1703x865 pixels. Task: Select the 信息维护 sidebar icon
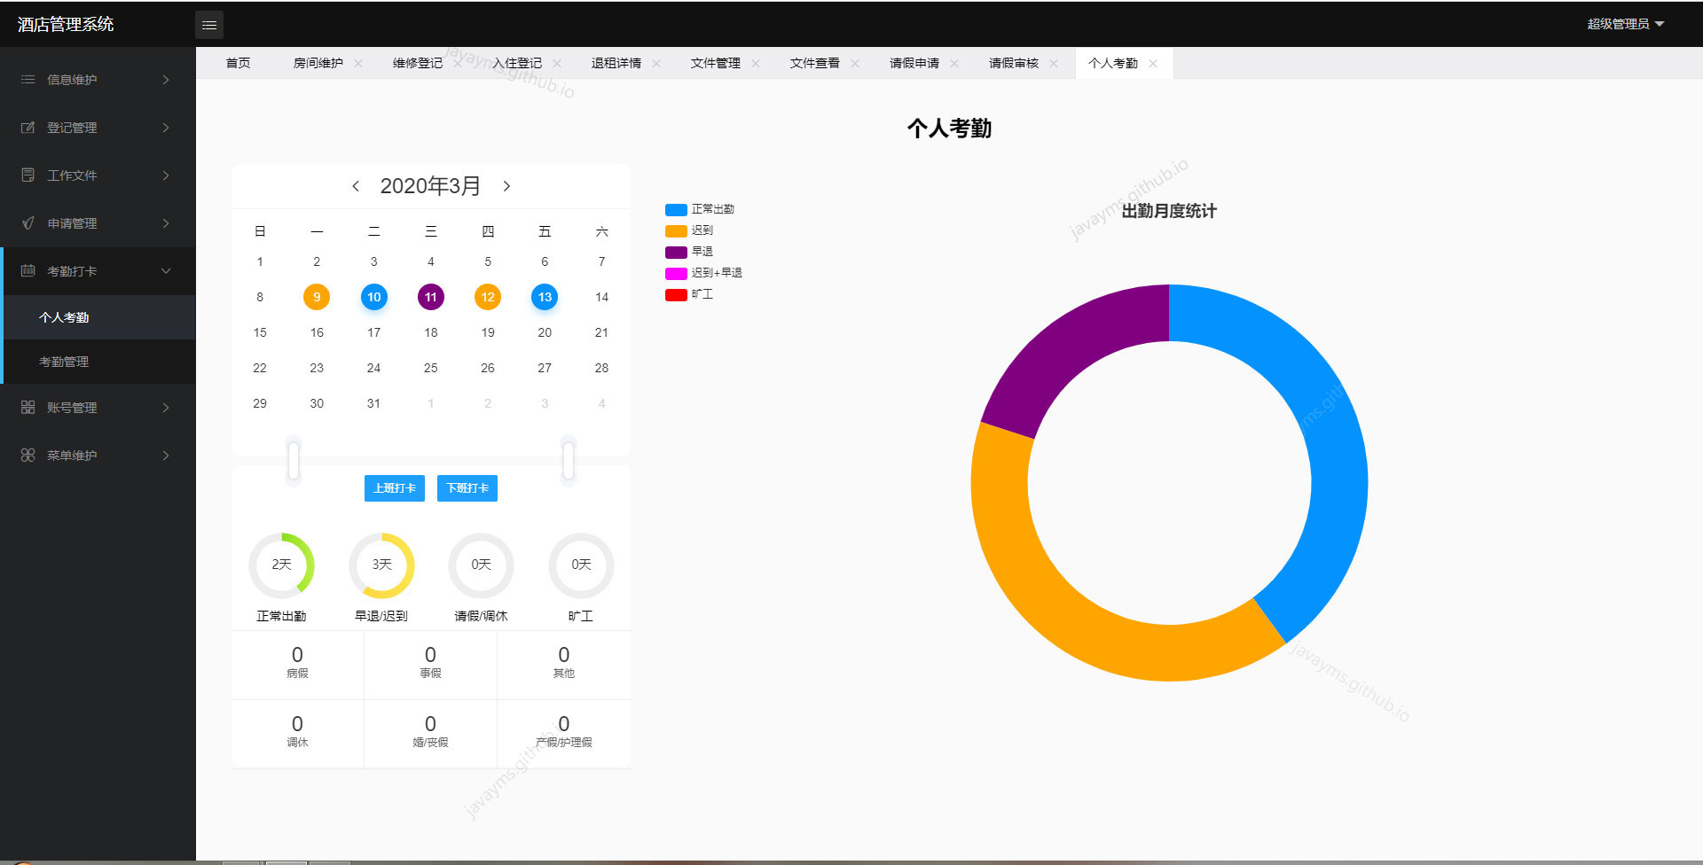tap(27, 79)
